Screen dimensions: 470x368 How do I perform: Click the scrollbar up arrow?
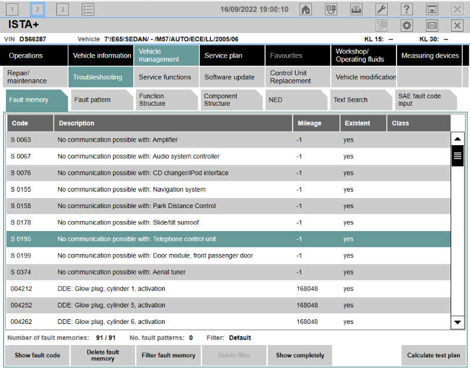pyautogui.click(x=458, y=139)
